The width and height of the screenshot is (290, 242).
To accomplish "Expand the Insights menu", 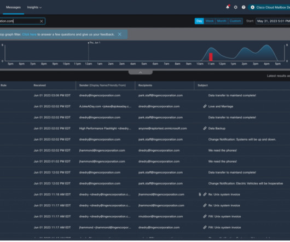I will (34, 7).
